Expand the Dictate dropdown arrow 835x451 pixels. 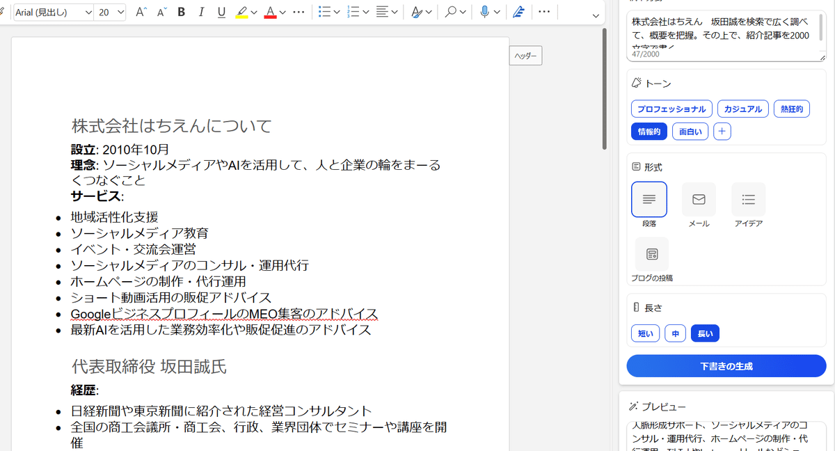pos(497,13)
